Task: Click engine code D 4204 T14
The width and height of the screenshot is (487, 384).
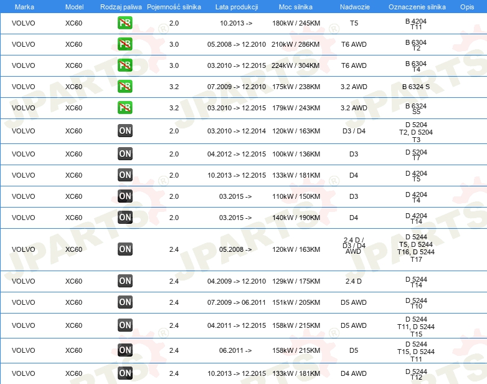Action: (416, 218)
